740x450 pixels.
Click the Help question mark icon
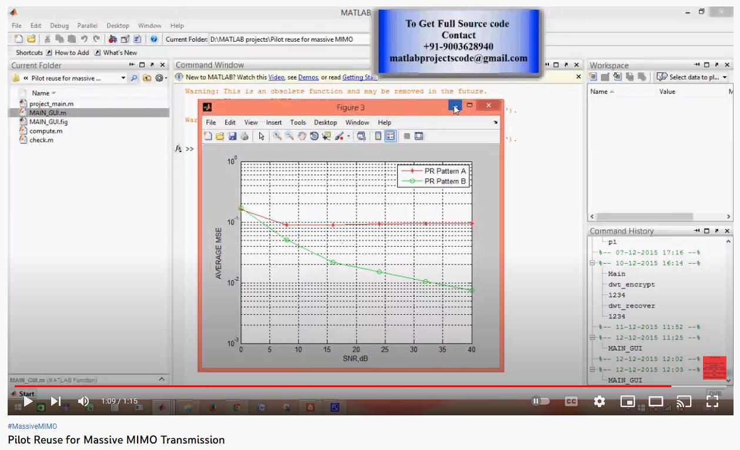[153, 39]
